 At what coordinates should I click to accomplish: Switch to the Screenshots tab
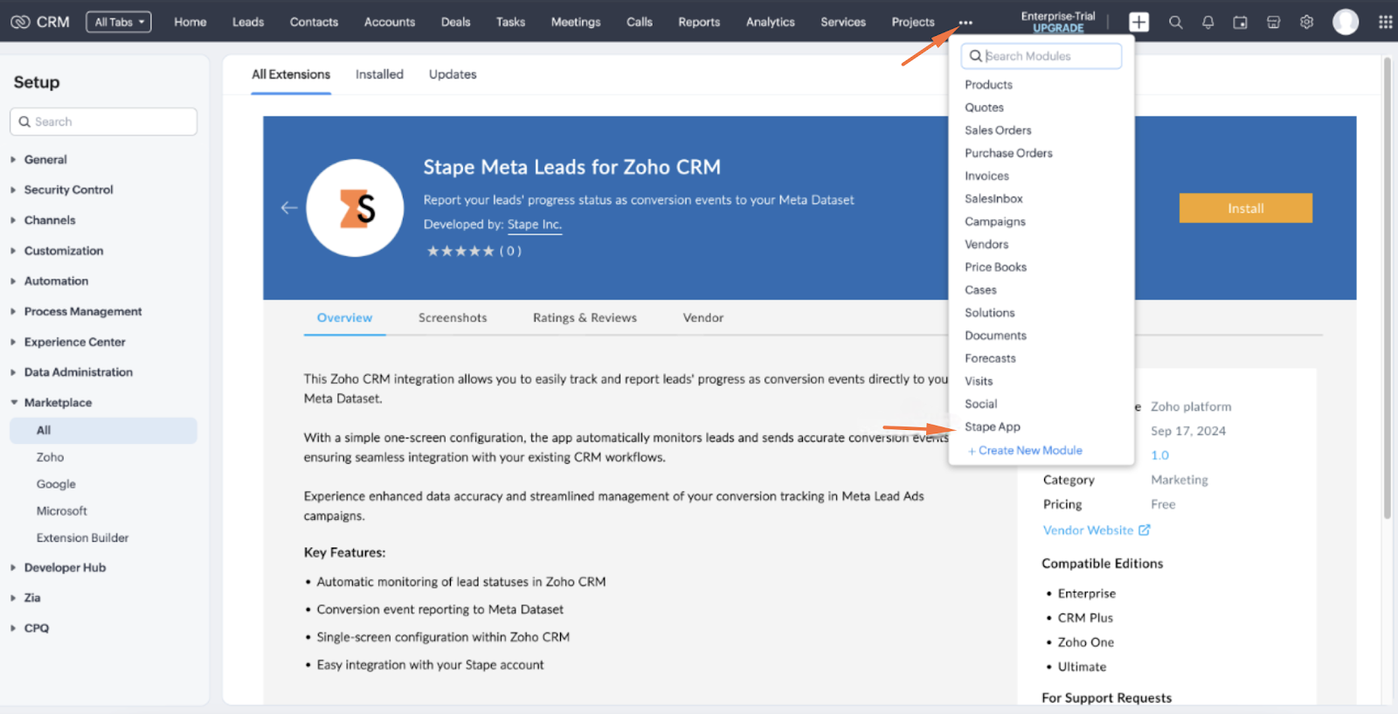pyautogui.click(x=453, y=318)
